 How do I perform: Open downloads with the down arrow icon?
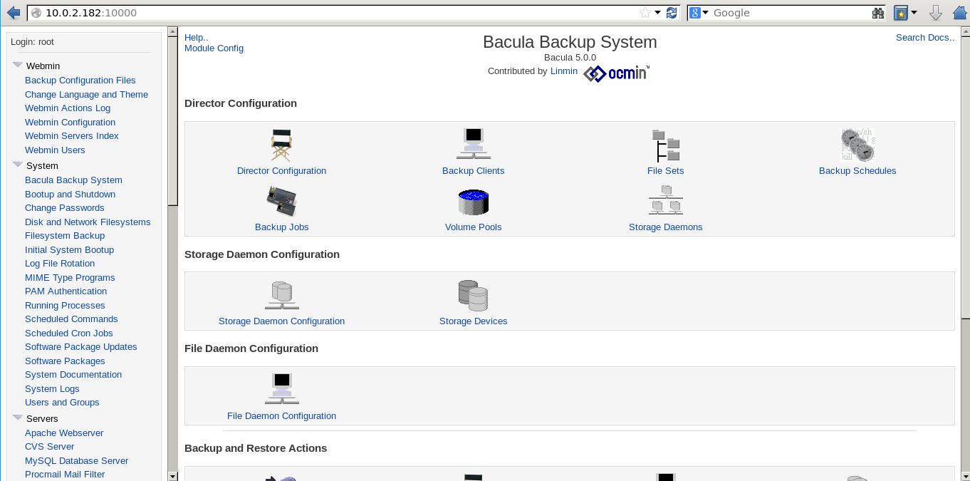pyautogui.click(x=936, y=13)
